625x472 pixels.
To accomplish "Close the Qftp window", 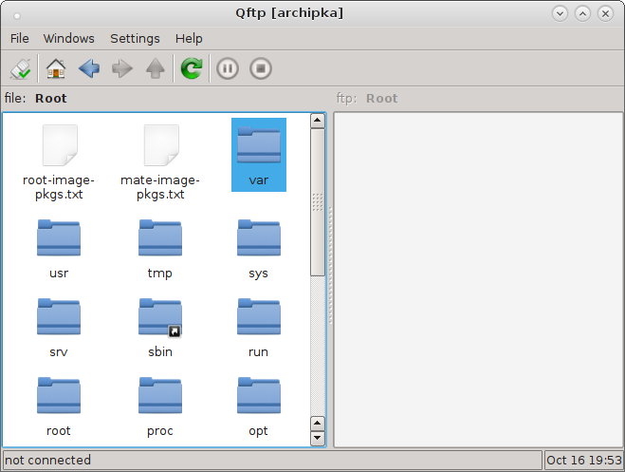I will (x=605, y=14).
